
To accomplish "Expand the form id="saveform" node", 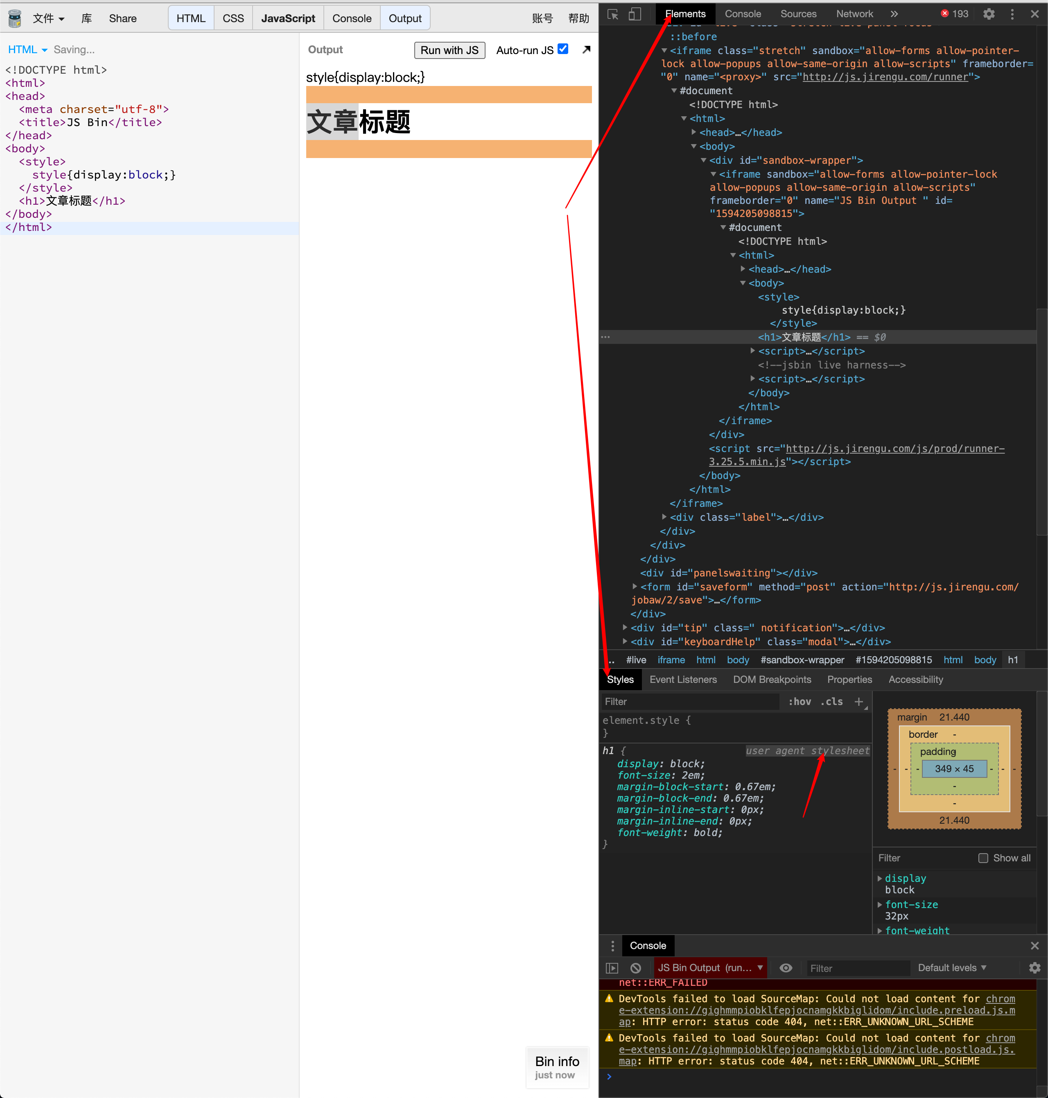I will coord(635,586).
